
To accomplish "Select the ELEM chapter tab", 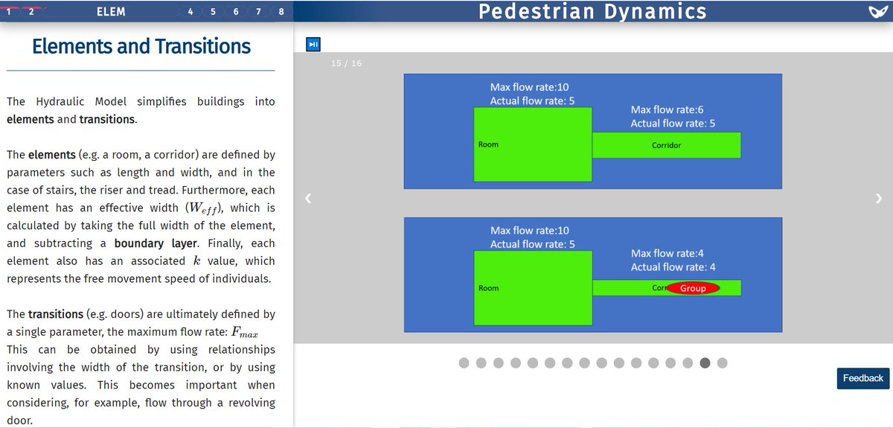I will coord(111,12).
